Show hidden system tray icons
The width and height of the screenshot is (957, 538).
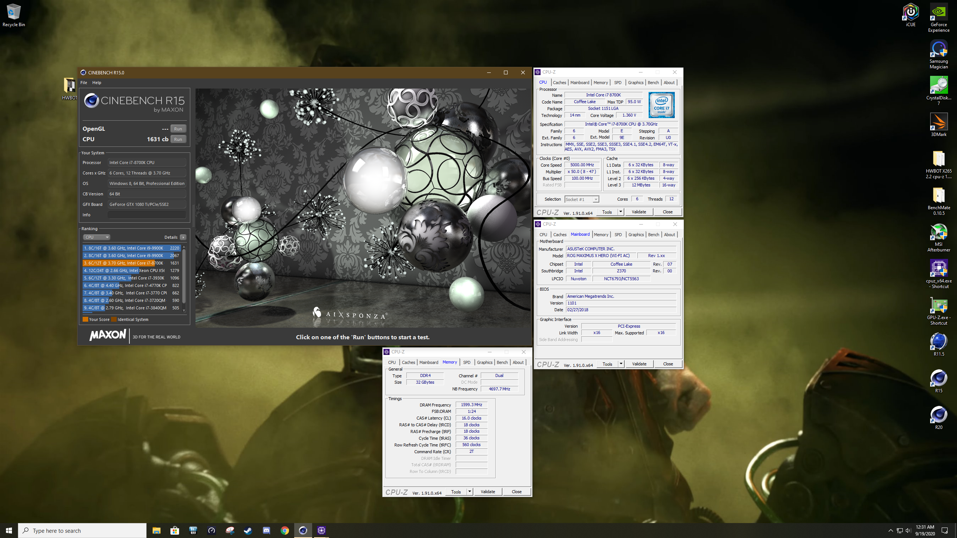tap(891, 531)
